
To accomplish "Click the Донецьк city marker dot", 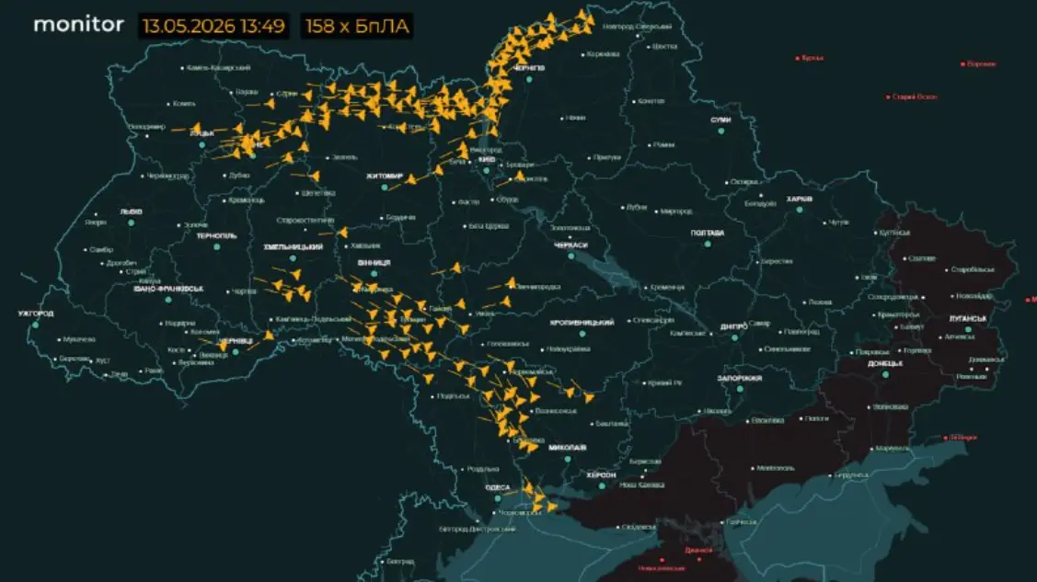I will 885,374.
